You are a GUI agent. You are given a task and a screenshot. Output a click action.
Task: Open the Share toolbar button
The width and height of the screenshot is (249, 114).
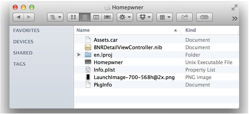(185, 17)
